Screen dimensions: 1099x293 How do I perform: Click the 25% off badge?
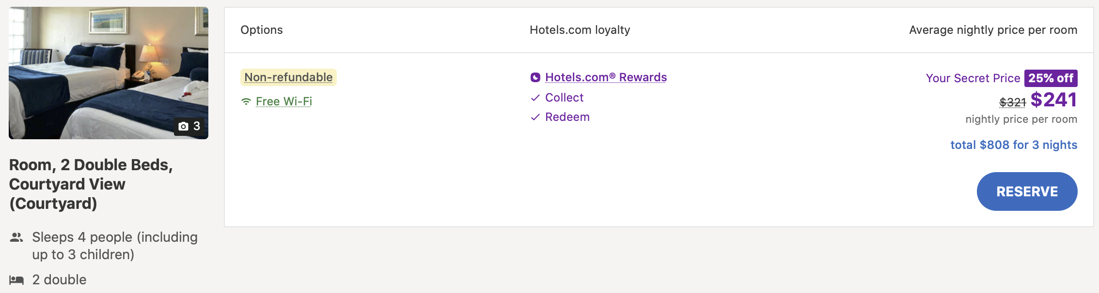(1051, 78)
